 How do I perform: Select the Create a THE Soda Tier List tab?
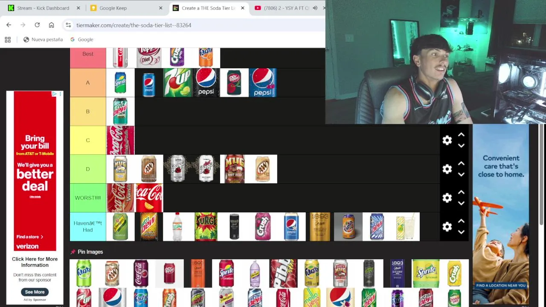click(x=208, y=8)
